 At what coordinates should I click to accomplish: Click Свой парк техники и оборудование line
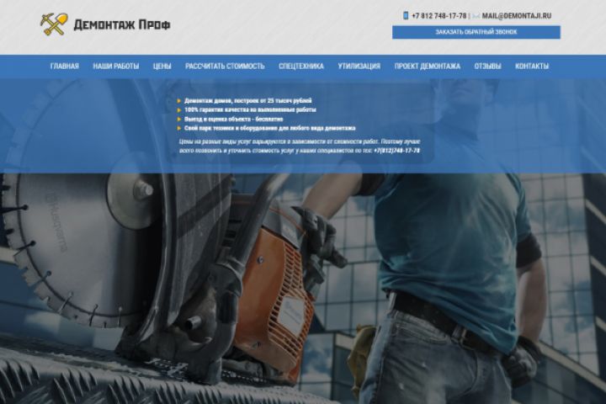(270, 128)
